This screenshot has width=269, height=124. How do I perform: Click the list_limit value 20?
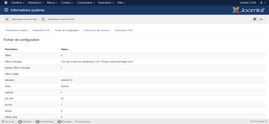(x=62, y=98)
